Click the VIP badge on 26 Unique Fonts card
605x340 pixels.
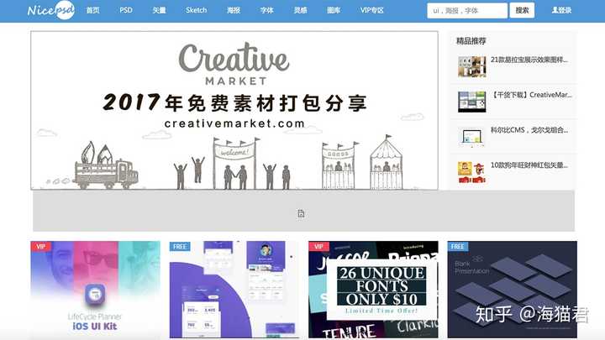coord(318,246)
